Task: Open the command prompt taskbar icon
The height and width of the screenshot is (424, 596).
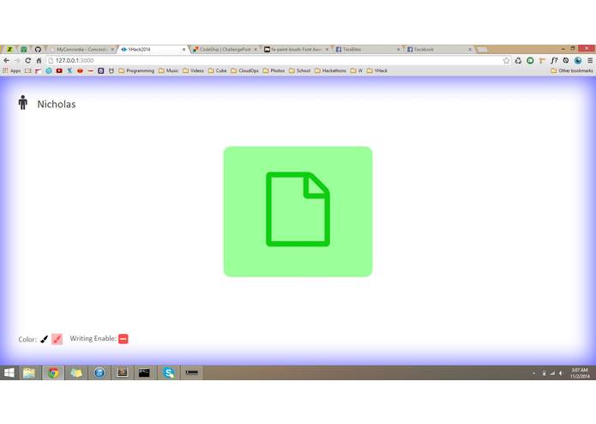Action: pos(144,373)
